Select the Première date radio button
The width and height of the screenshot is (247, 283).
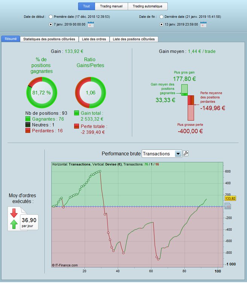coord(51,17)
